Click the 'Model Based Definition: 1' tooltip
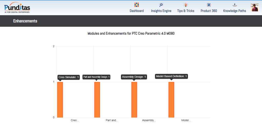Viewport: 262px width, 131px height. 171,76
